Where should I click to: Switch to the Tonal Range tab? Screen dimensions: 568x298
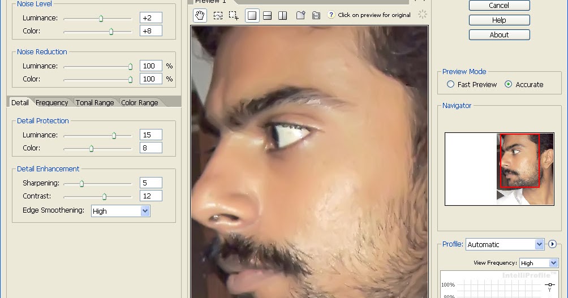coord(95,102)
